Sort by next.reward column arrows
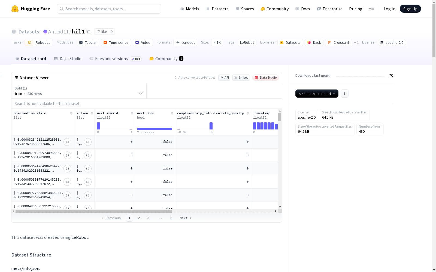436x272 pixels. point(132,113)
